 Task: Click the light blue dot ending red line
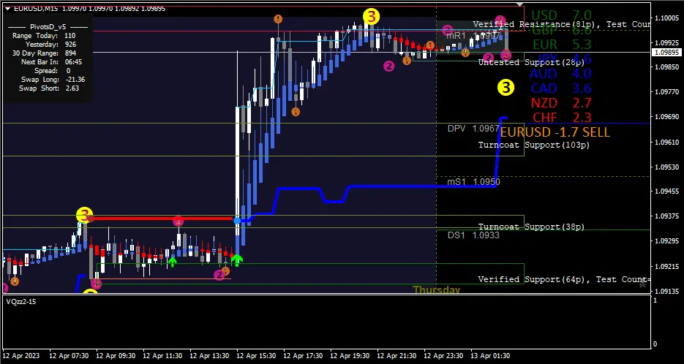click(x=237, y=221)
